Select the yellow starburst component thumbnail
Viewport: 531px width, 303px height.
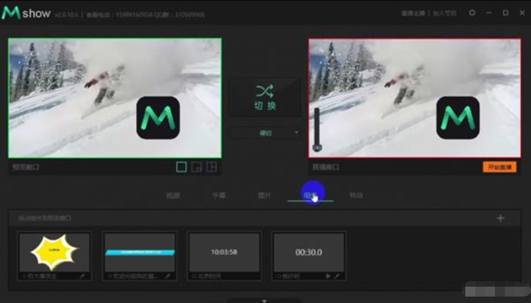click(54, 252)
